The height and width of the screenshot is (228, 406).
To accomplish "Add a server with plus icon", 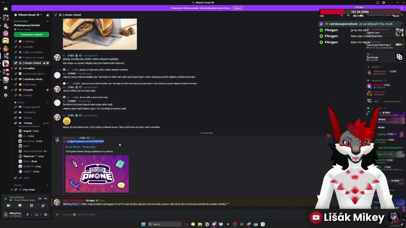I will coord(5,87).
